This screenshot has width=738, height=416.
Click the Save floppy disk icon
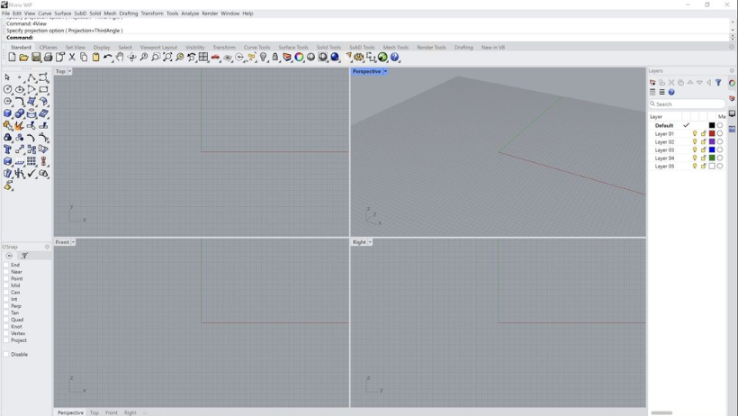[36, 57]
